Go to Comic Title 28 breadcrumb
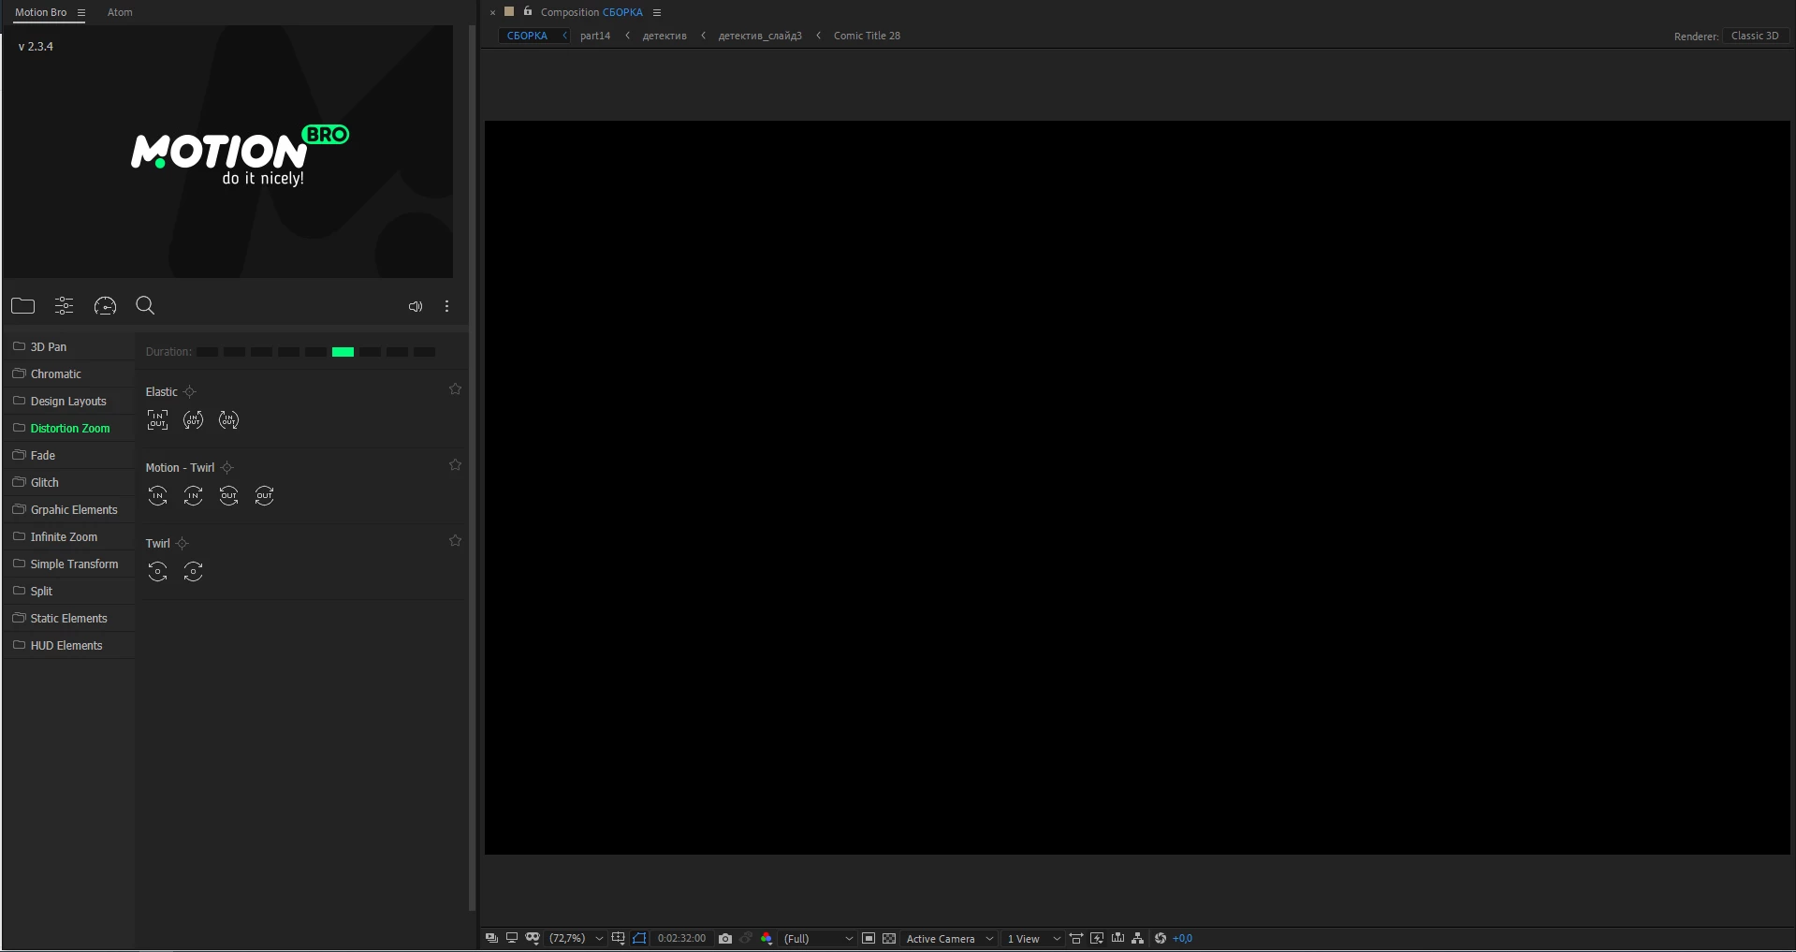The width and height of the screenshot is (1796, 952). [867, 36]
